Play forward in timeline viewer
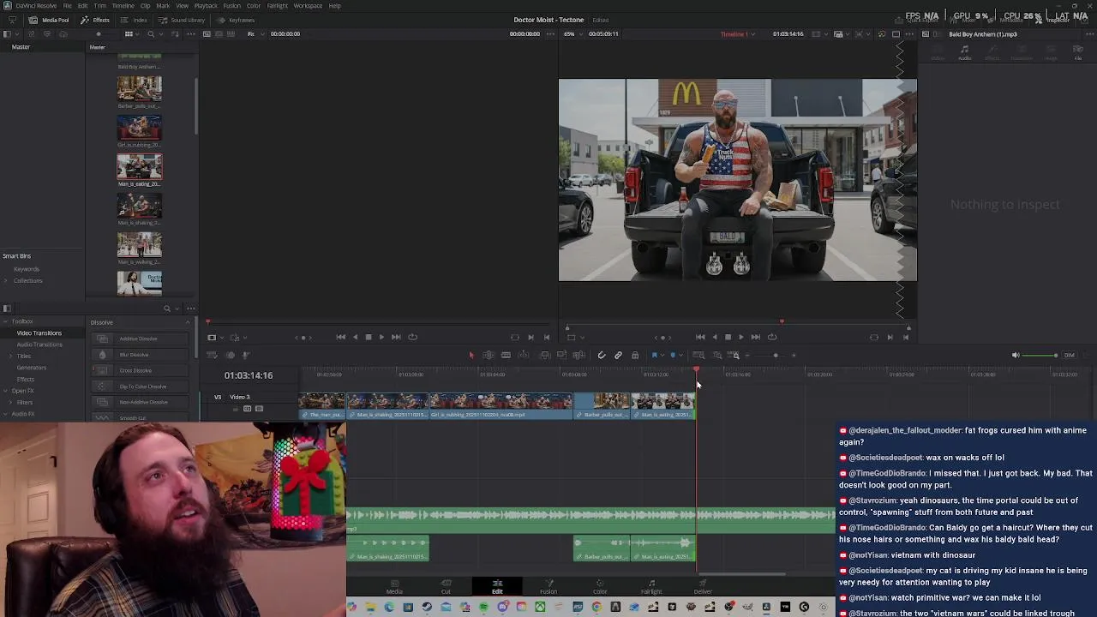The image size is (1097, 617). [x=741, y=337]
